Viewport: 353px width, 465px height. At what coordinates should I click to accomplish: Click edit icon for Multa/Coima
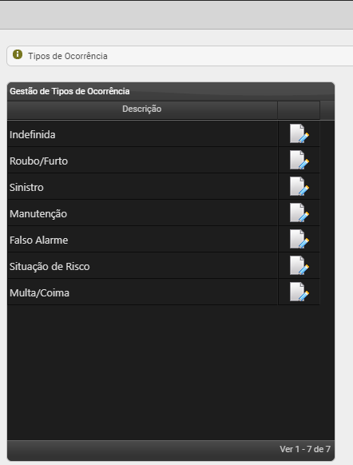click(299, 292)
